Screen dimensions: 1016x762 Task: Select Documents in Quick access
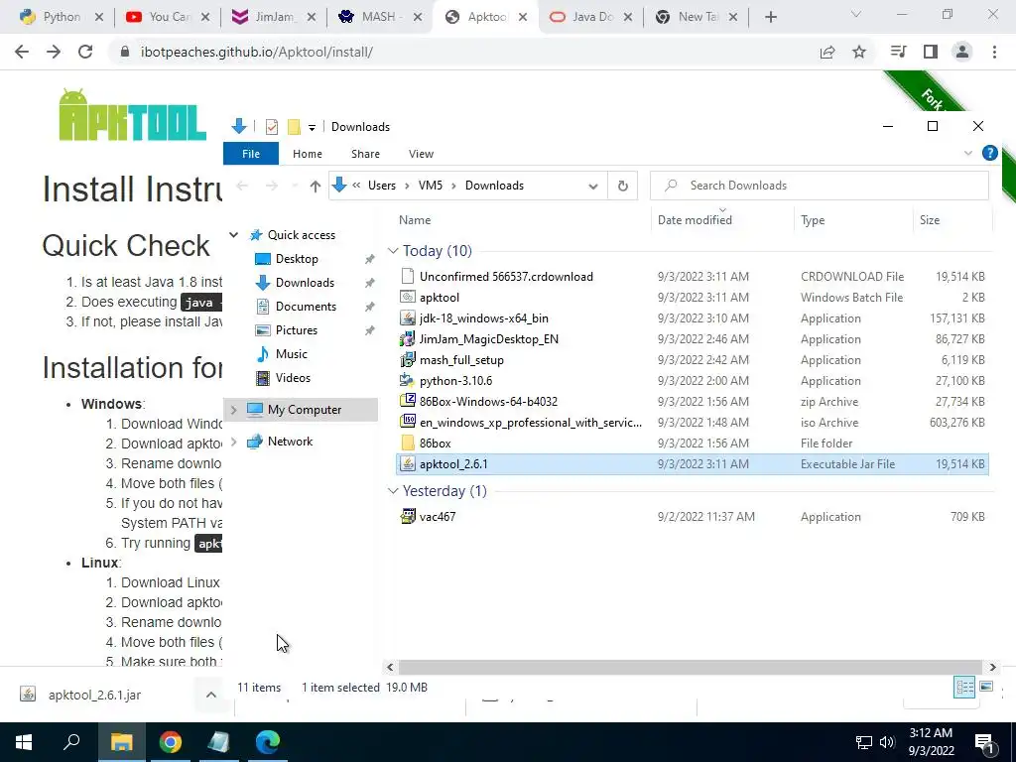coord(306,307)
